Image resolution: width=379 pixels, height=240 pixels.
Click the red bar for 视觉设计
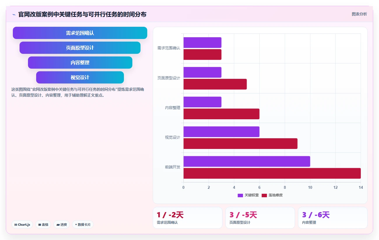pos(241,143)
